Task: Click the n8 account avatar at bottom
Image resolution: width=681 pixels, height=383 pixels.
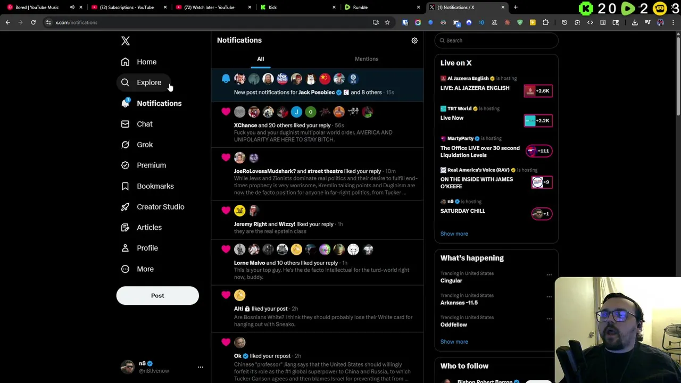Action: click(127, 367)
